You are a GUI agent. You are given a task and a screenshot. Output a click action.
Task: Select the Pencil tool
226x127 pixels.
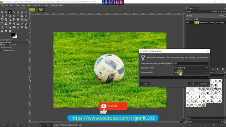tap(22, 24)
